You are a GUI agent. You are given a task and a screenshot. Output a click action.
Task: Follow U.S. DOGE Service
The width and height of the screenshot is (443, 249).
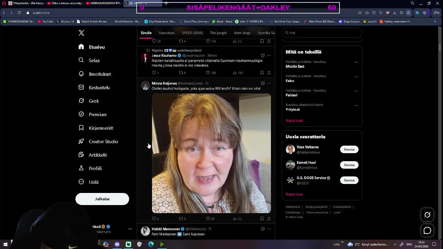(349, 180)
